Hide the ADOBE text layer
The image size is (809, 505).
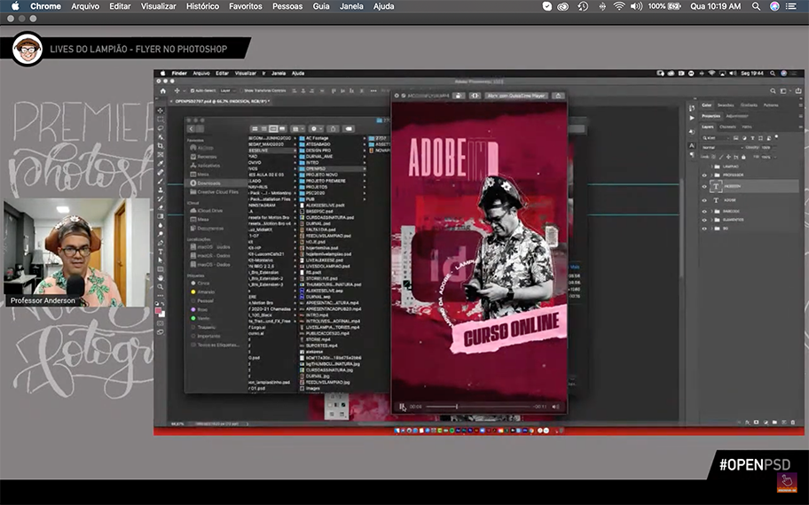pos(704,200)
